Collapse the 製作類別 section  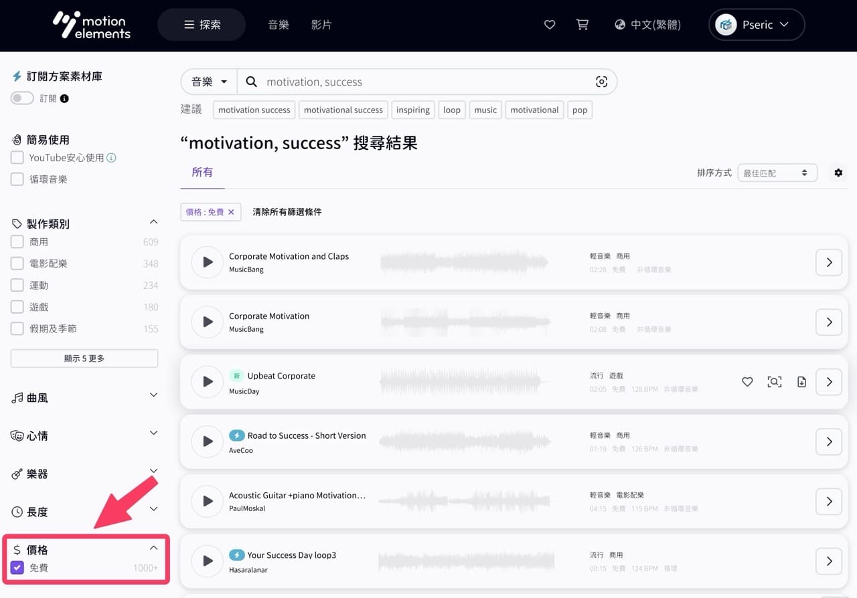153,222
